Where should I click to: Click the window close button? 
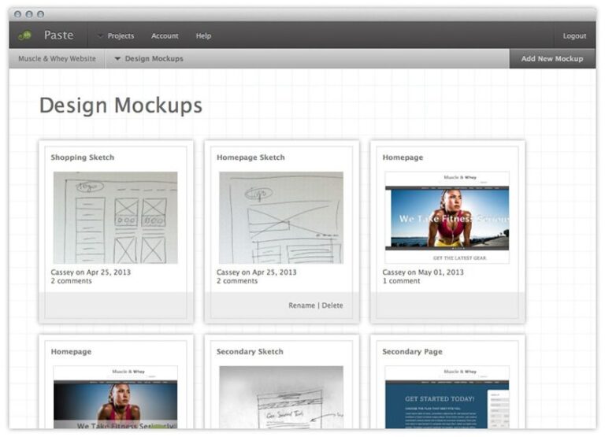(17, 14)
